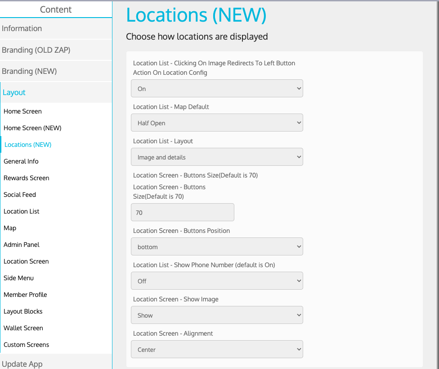Click the Locations (NEW) page heading
Screen dimensions: 439x369
(x=196, y=14)
